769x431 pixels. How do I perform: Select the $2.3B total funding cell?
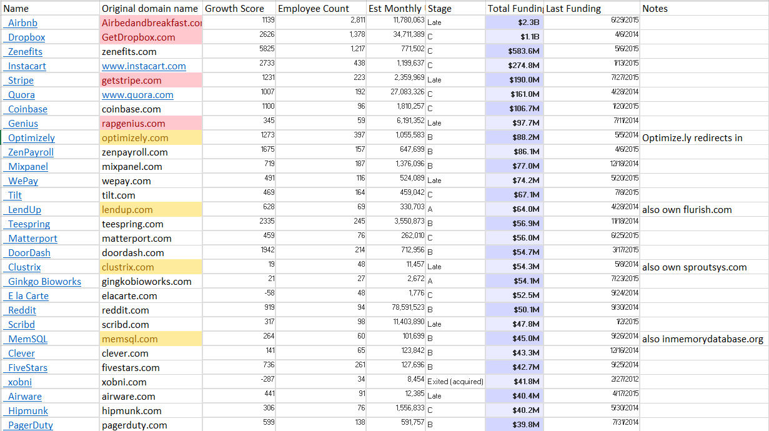[515, 23]
